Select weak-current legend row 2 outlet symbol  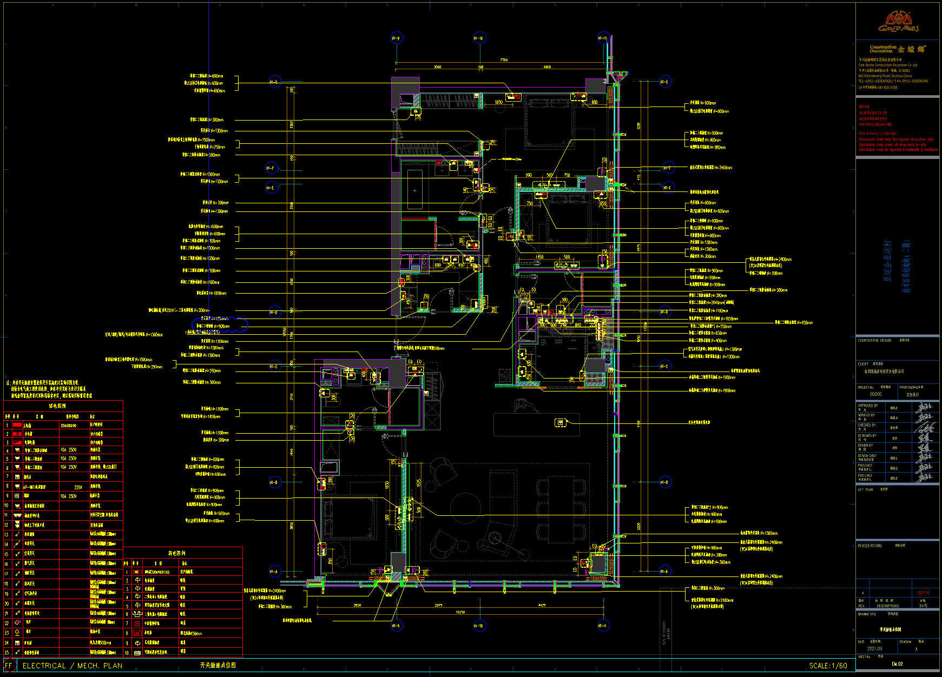(137, 580)
